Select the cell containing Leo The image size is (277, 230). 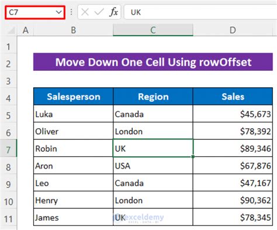73,183
